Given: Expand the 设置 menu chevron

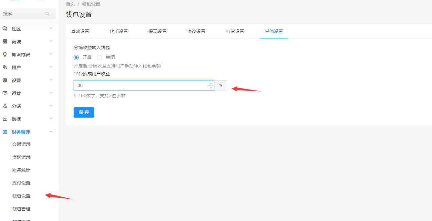Looking at the screenshot, I should pyautogui.click(x=51, y=80).
